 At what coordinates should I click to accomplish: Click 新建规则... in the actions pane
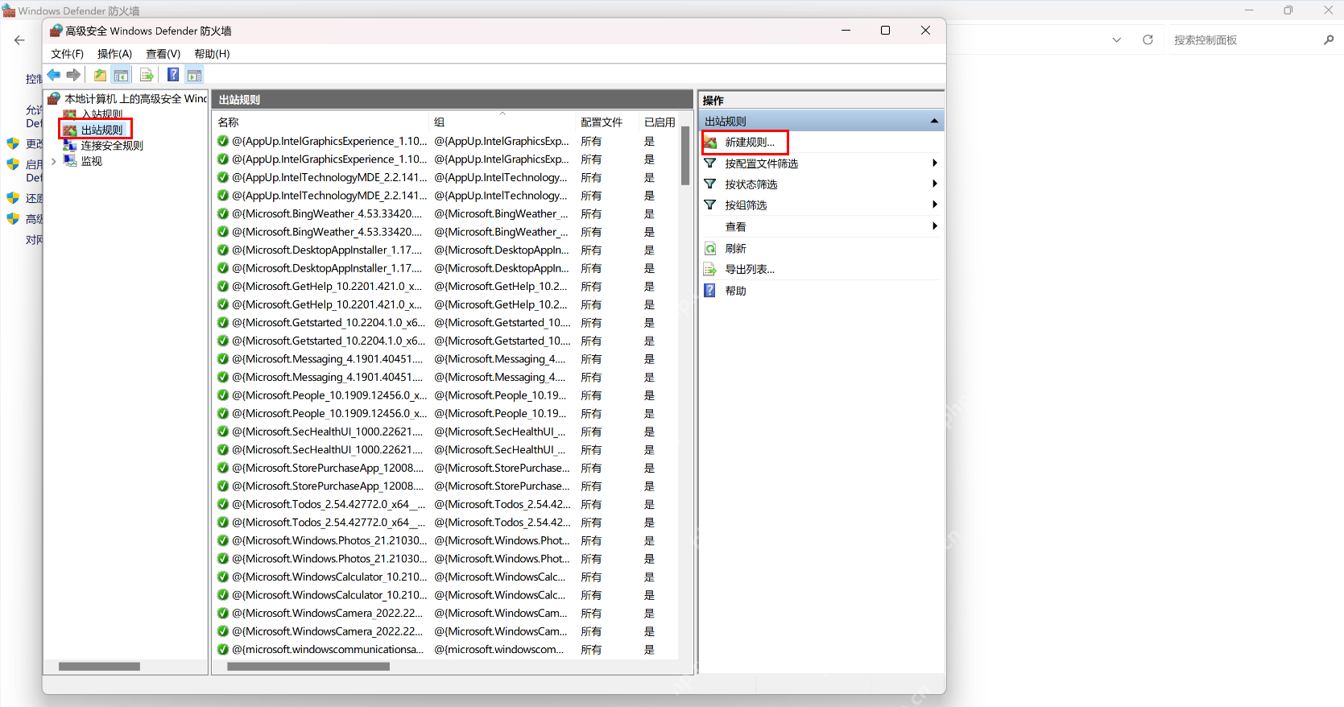coord(750,143)
